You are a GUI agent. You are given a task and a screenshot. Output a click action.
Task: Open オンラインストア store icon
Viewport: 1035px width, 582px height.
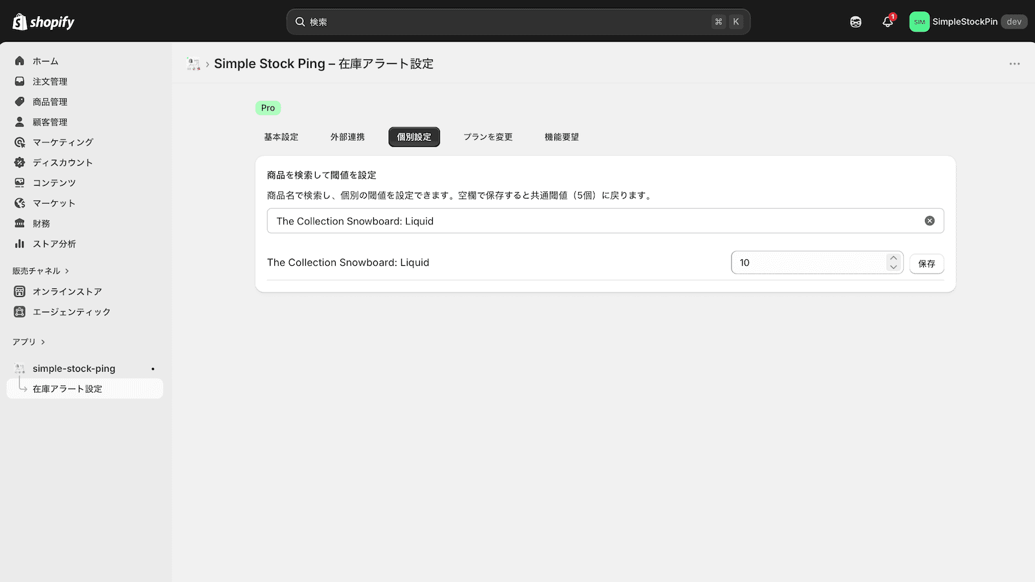[x=19, y=292]
